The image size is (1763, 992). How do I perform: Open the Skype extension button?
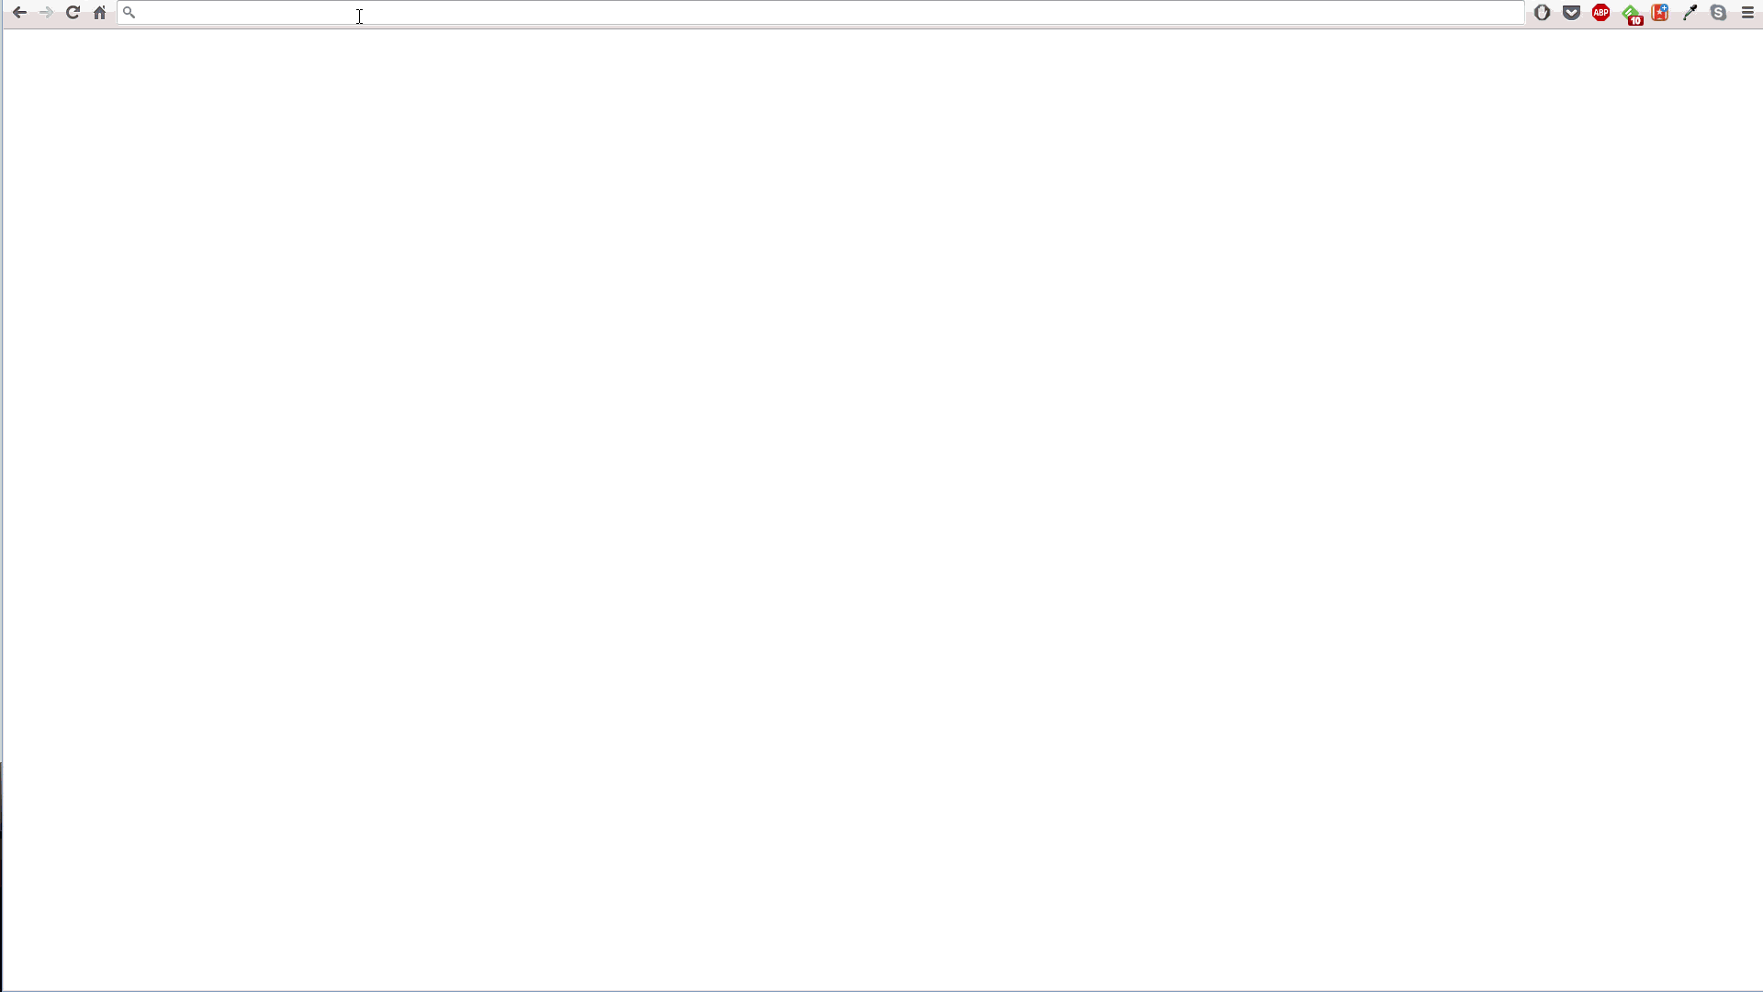pos(1718,13)
